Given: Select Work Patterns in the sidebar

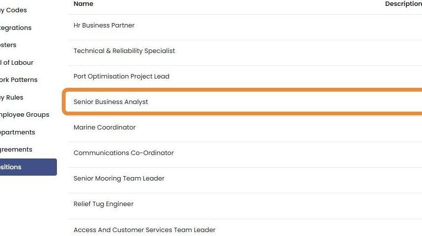Looking at the screenshot, I should (x=19, y=80).
